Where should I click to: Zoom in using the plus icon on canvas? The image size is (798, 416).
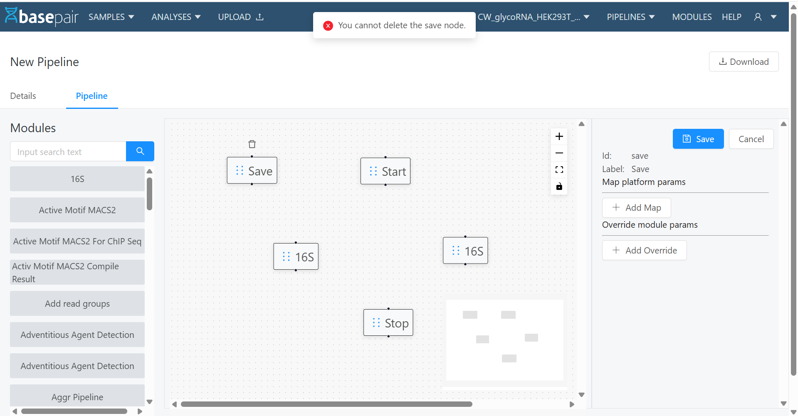tap(559, 136)
